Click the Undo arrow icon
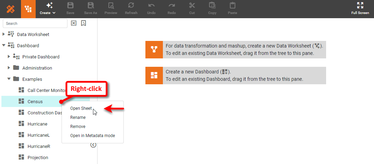374x164 pixels. pyautogui.click(x=151, y=6)
